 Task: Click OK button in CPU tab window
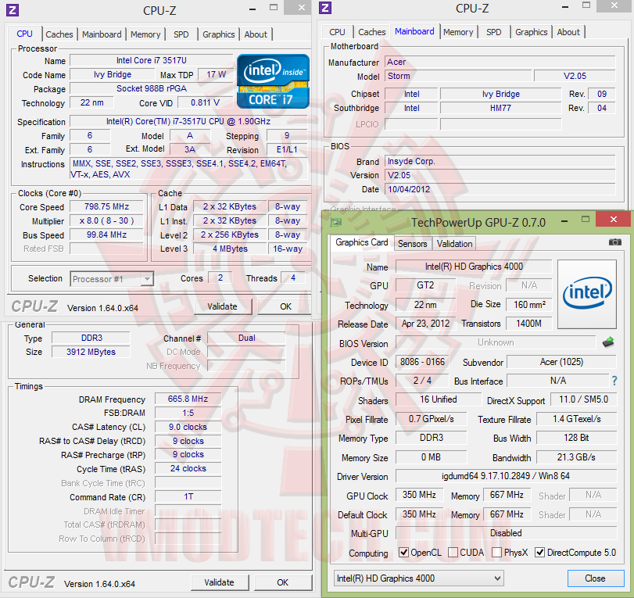pyautogui.click(x=285, y=306)
